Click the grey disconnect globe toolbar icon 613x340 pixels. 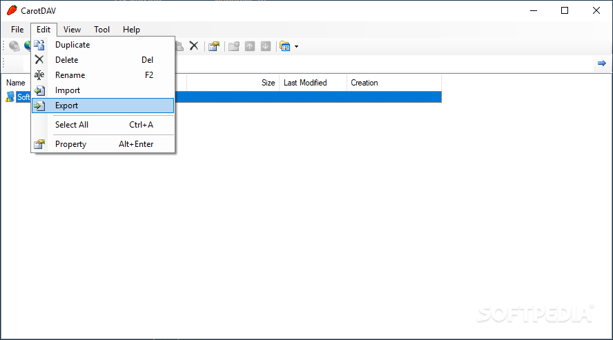14,46
